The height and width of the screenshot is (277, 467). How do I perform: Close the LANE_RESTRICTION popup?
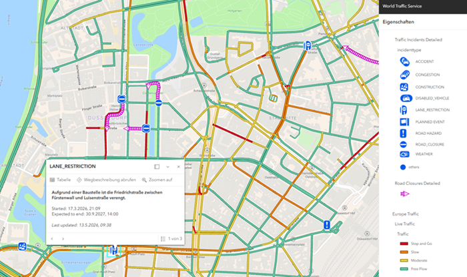(178, 167)
